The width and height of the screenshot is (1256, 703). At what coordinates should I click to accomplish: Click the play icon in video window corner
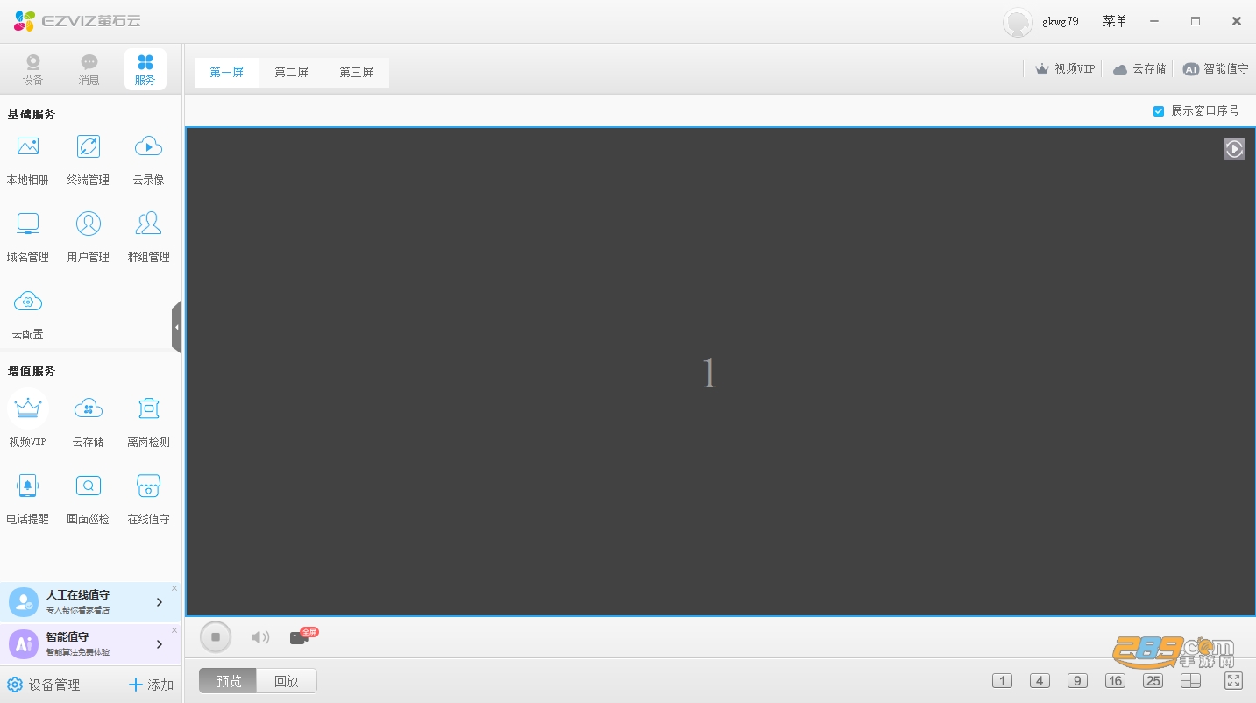coord(1234,149)
